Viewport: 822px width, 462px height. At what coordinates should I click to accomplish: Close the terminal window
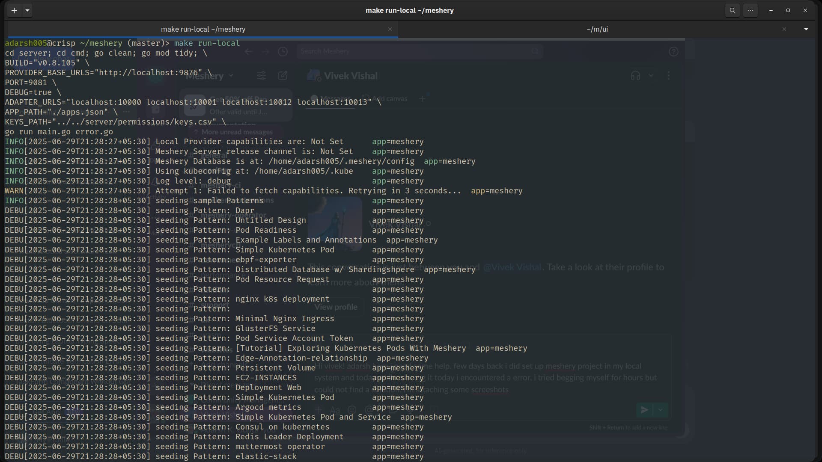point(805,10)
